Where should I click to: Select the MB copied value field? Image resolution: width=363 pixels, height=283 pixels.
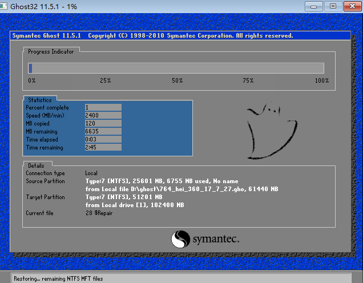(x=103, y=123)
